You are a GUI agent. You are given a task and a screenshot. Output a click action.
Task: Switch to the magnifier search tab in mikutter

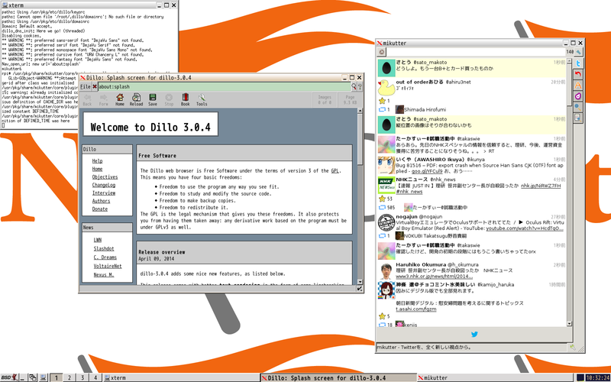[x=578, y=107]
